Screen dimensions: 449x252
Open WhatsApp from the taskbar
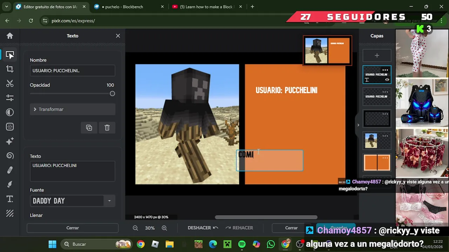coord(271,244)
